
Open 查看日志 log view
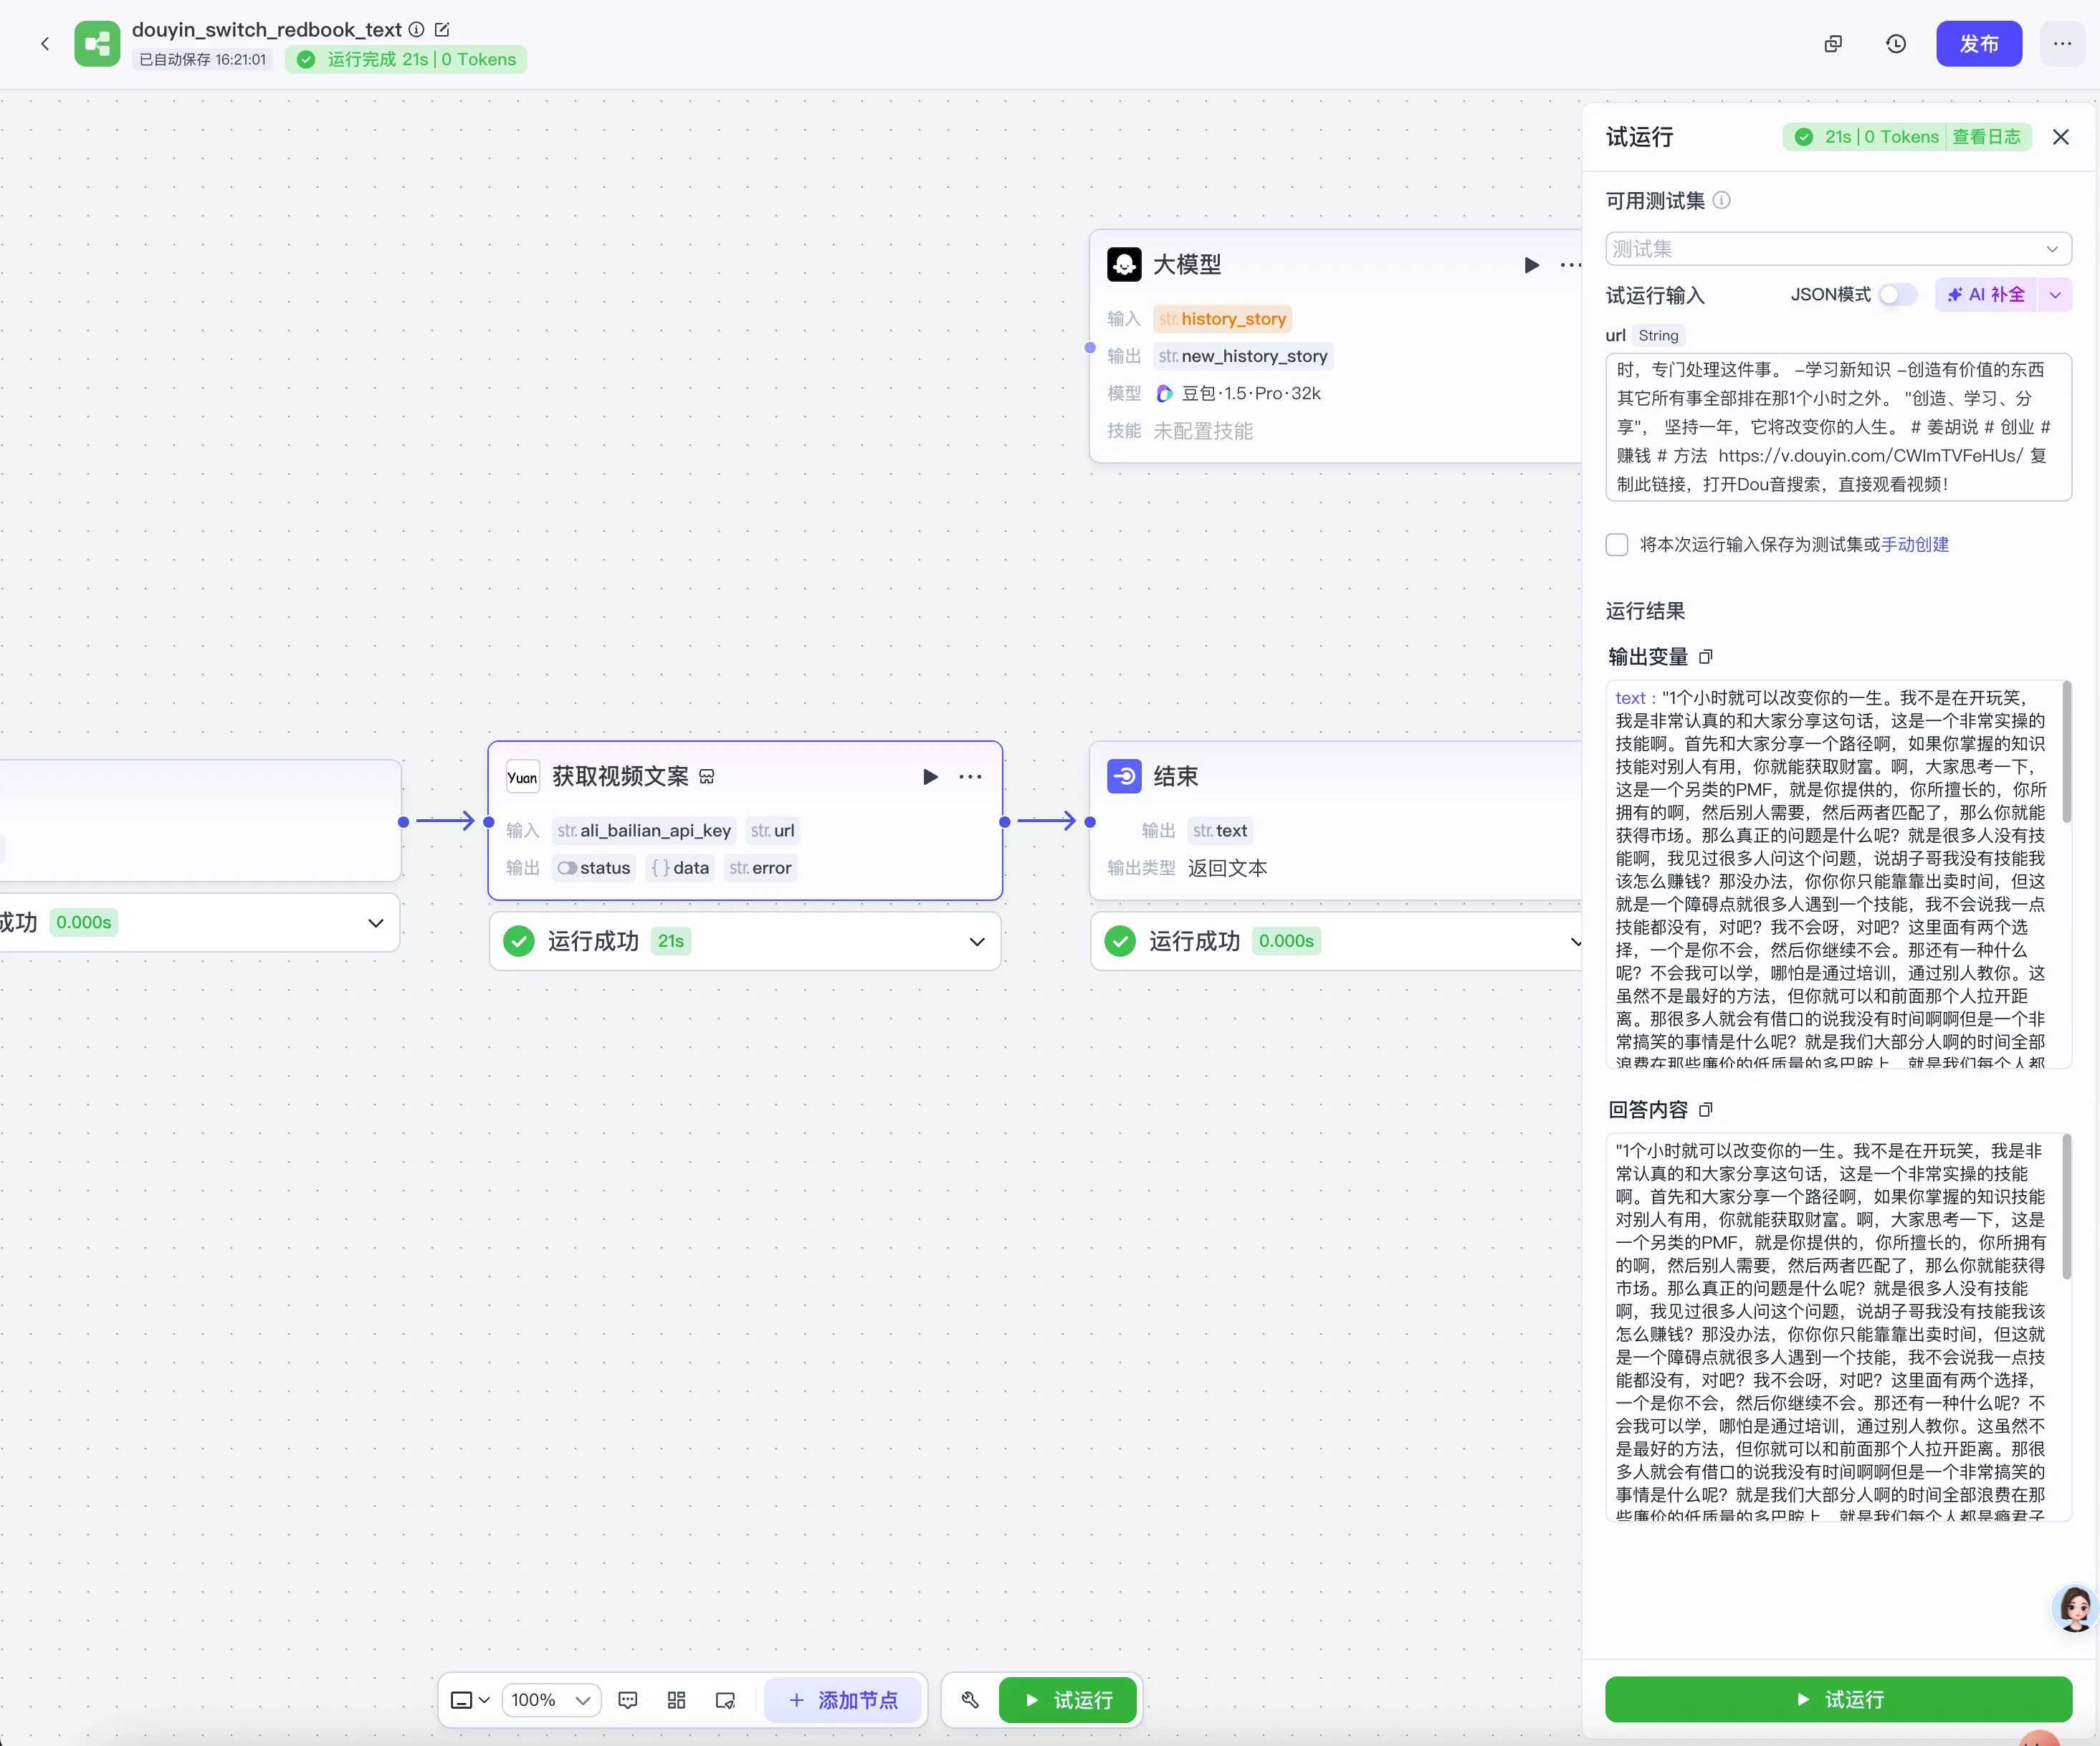point(1986,137)
